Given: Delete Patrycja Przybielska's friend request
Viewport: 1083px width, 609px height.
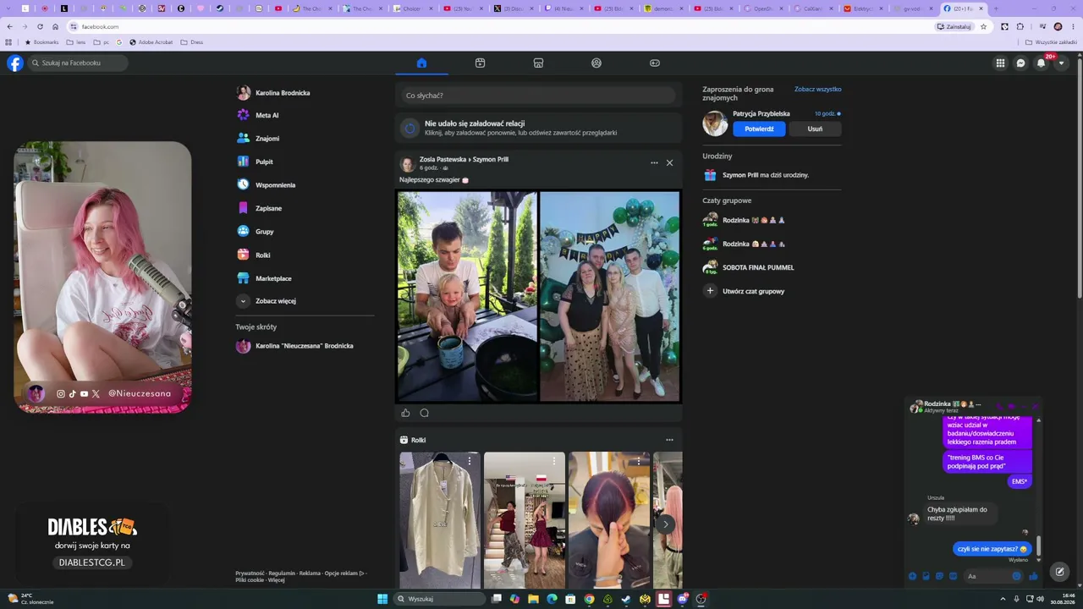Looking at the screenshot, I should [815, 129].
